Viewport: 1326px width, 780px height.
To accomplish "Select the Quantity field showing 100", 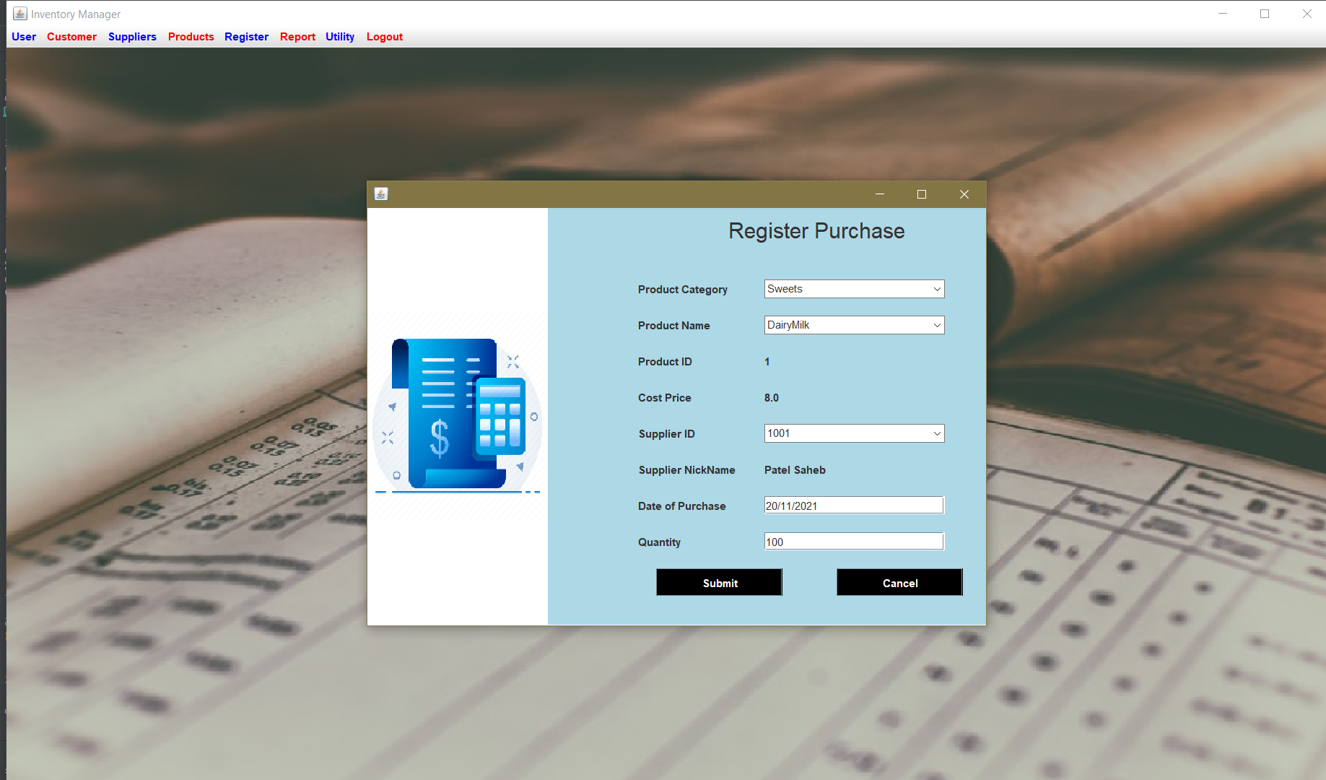I will point(854,541).
